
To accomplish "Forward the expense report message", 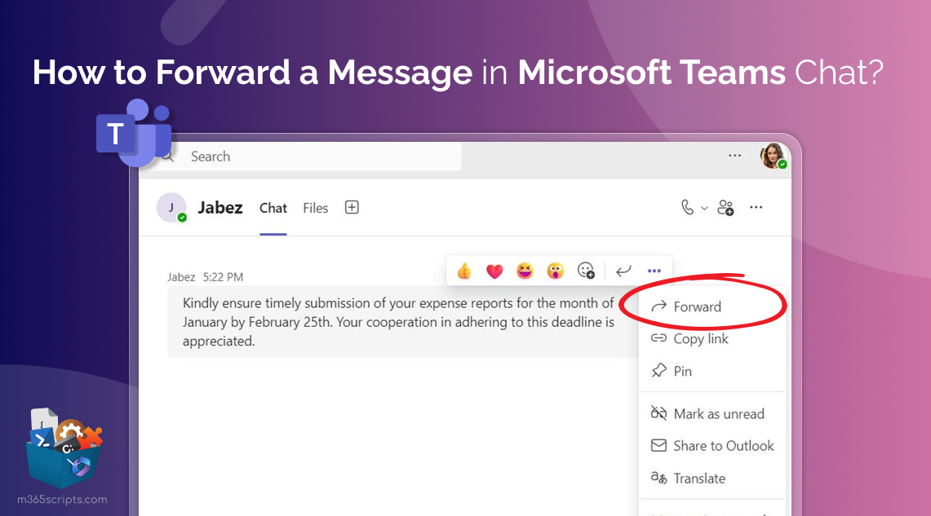I will (697, 307).
